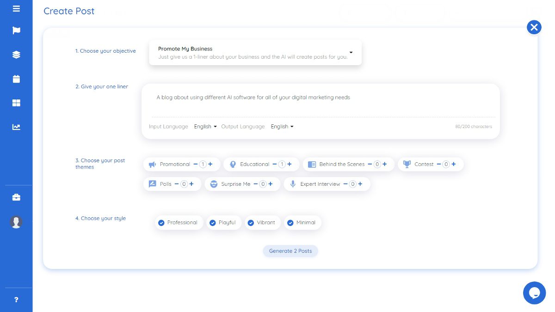This screenshot has height=312, width=555.
Task: Open the user profile avatar
Action: 16,222
